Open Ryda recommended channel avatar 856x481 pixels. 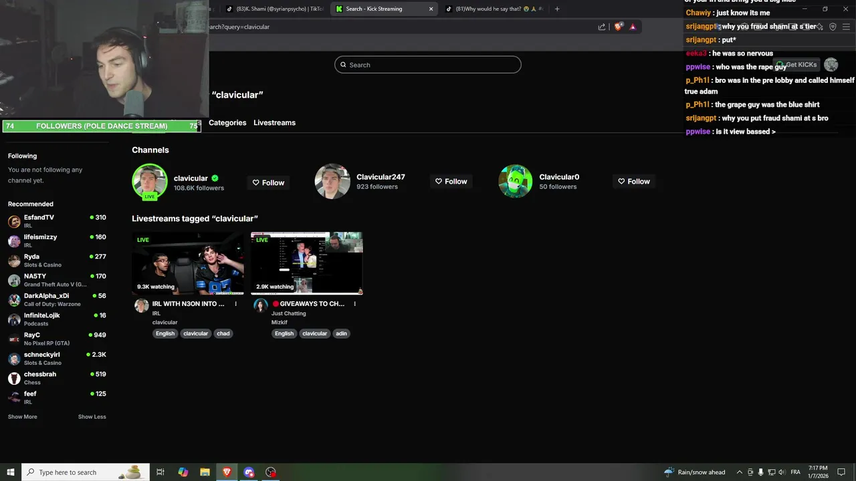14,261
